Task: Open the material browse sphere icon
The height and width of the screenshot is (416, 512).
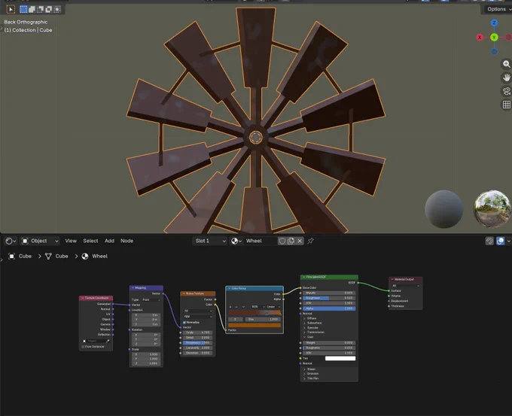Action: point(236,241)
